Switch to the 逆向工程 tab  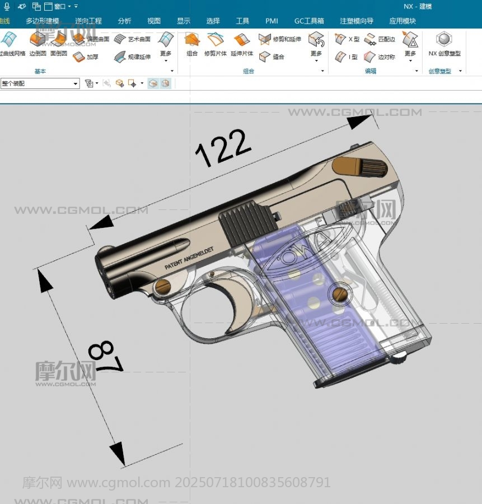88,21
